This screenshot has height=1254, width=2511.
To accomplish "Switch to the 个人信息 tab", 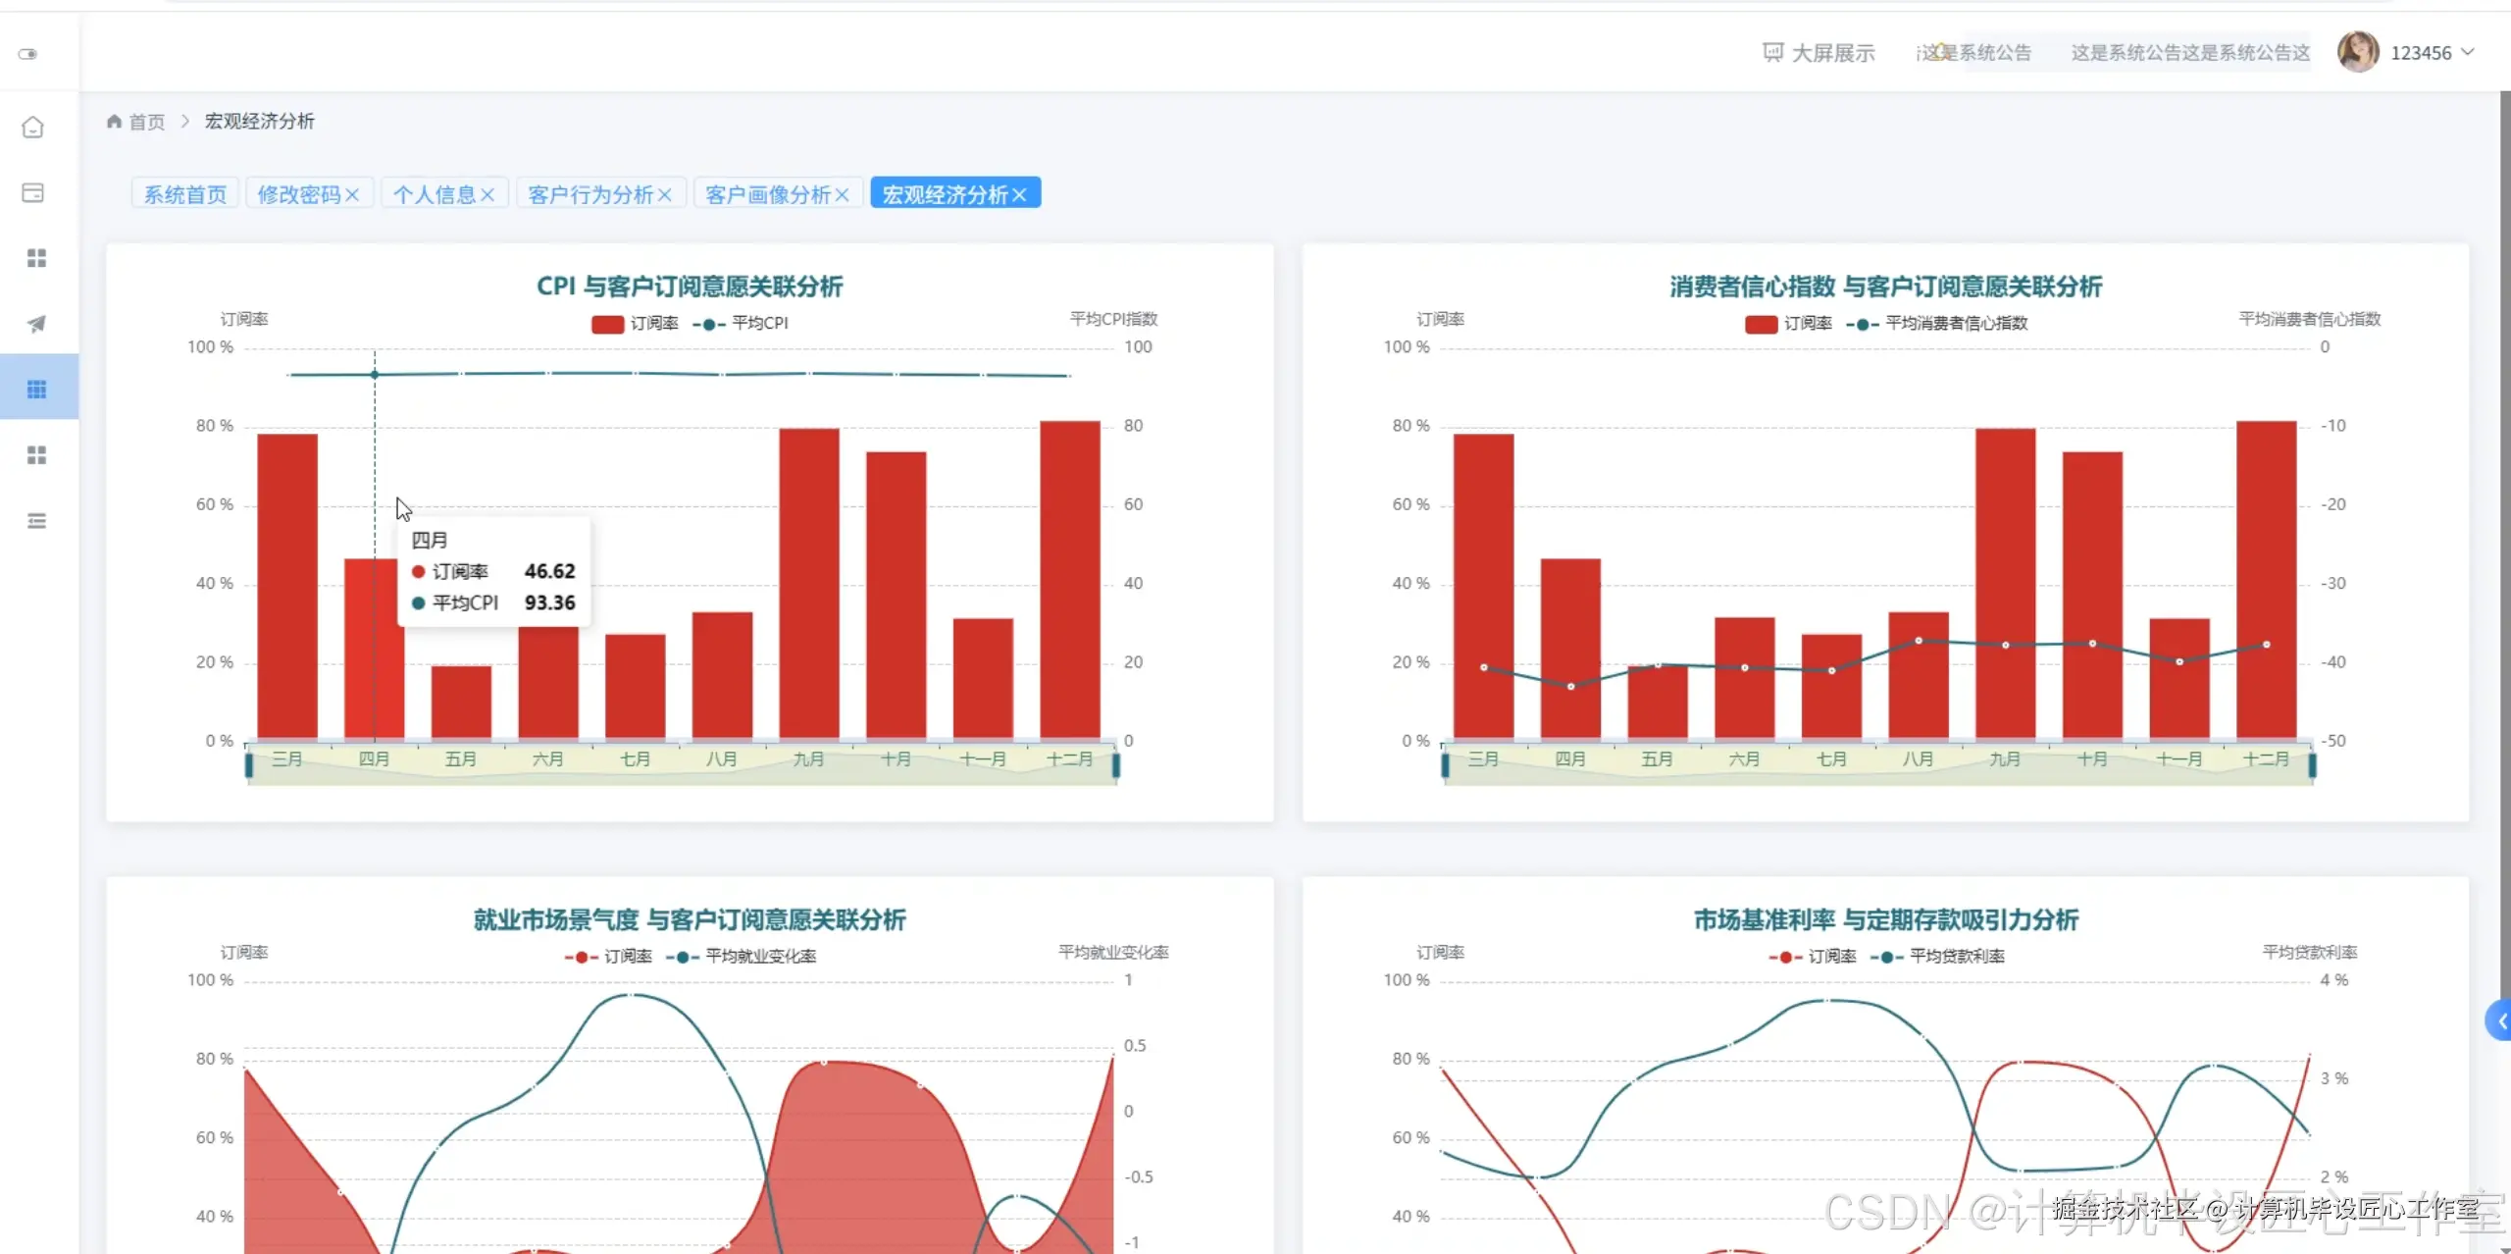I will pyautogui.click(x=434, y=194).
